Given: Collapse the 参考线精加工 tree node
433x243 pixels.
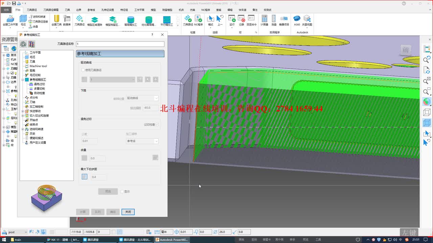Looking at the screenshot, I should click(x=23, y=80).
